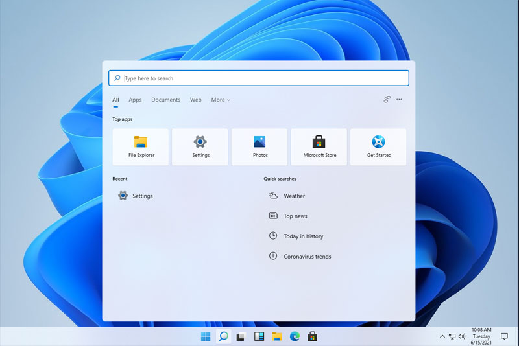Launch the Get Started app
The width and height of the screenshot is (519, 346).
click(379, 146)
